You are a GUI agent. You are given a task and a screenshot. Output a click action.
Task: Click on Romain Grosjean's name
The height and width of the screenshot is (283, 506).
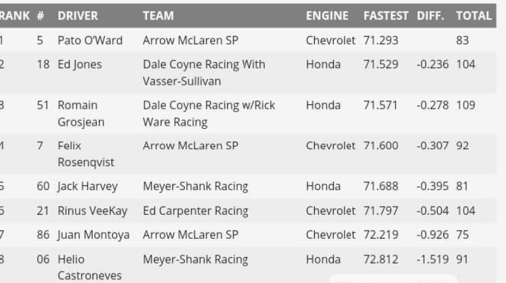(x=81, y=113)
